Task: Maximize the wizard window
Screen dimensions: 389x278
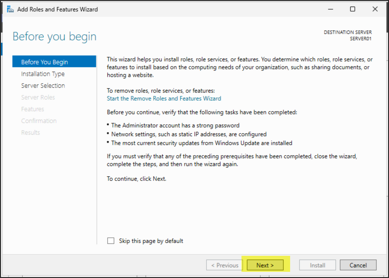Action: click(x=352, y=9)
